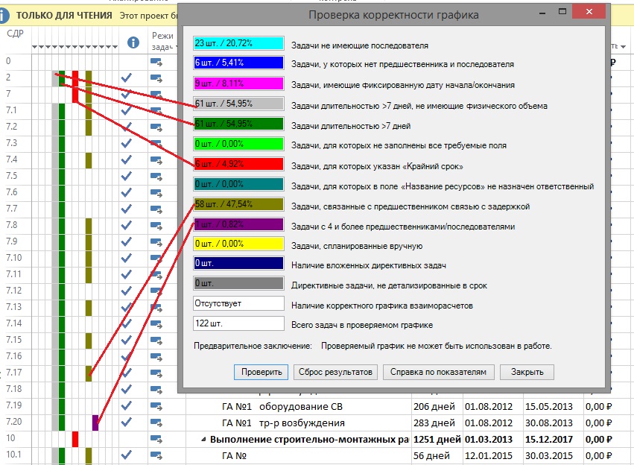Select WBS row 7.12

14,291
